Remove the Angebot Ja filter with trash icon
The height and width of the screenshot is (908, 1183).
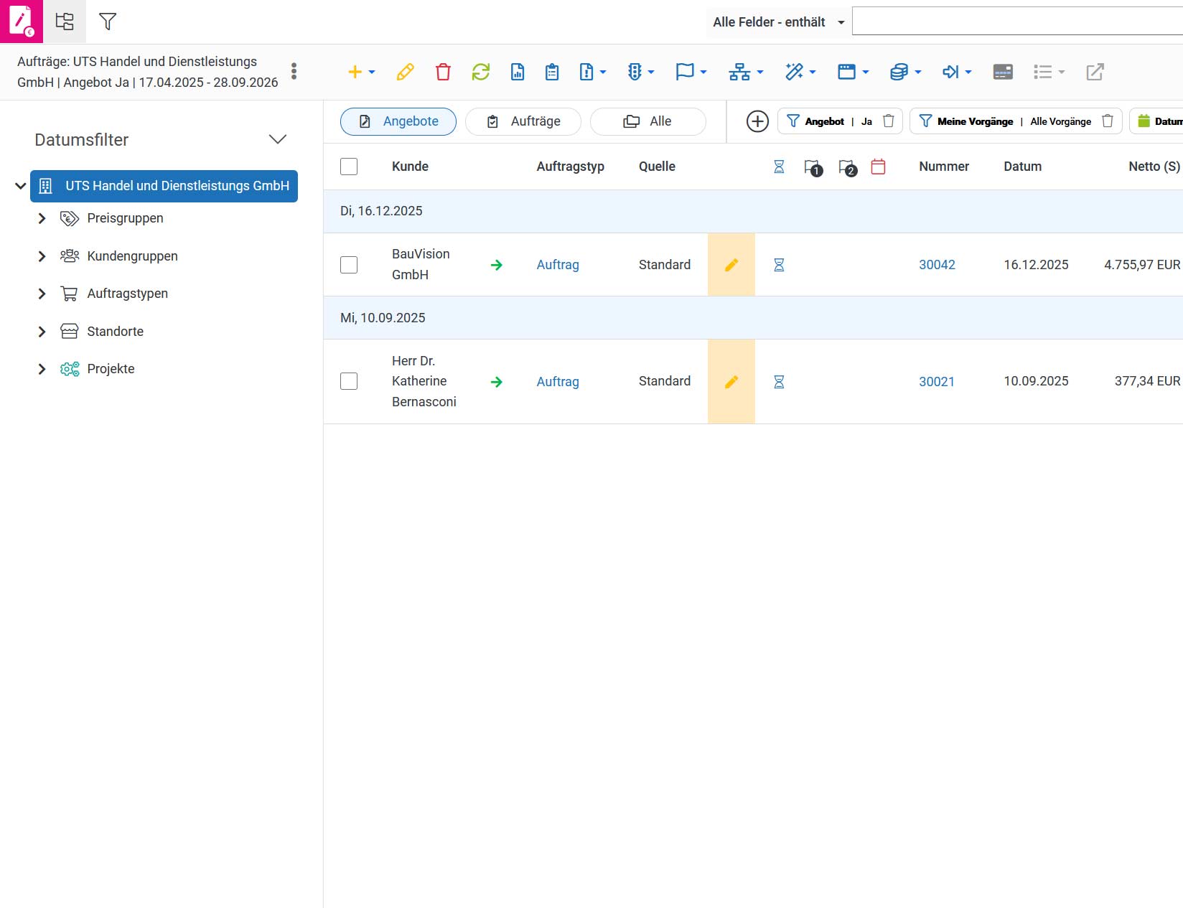coord(888,121)
